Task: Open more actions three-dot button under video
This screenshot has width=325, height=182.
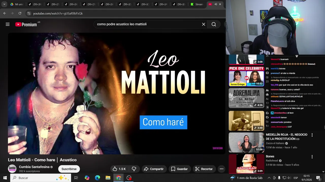Action: pos(221,169)
